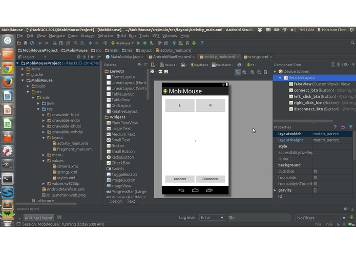Click Properties panel help question icon
The image size is (356, 253).
pos(335,127)
